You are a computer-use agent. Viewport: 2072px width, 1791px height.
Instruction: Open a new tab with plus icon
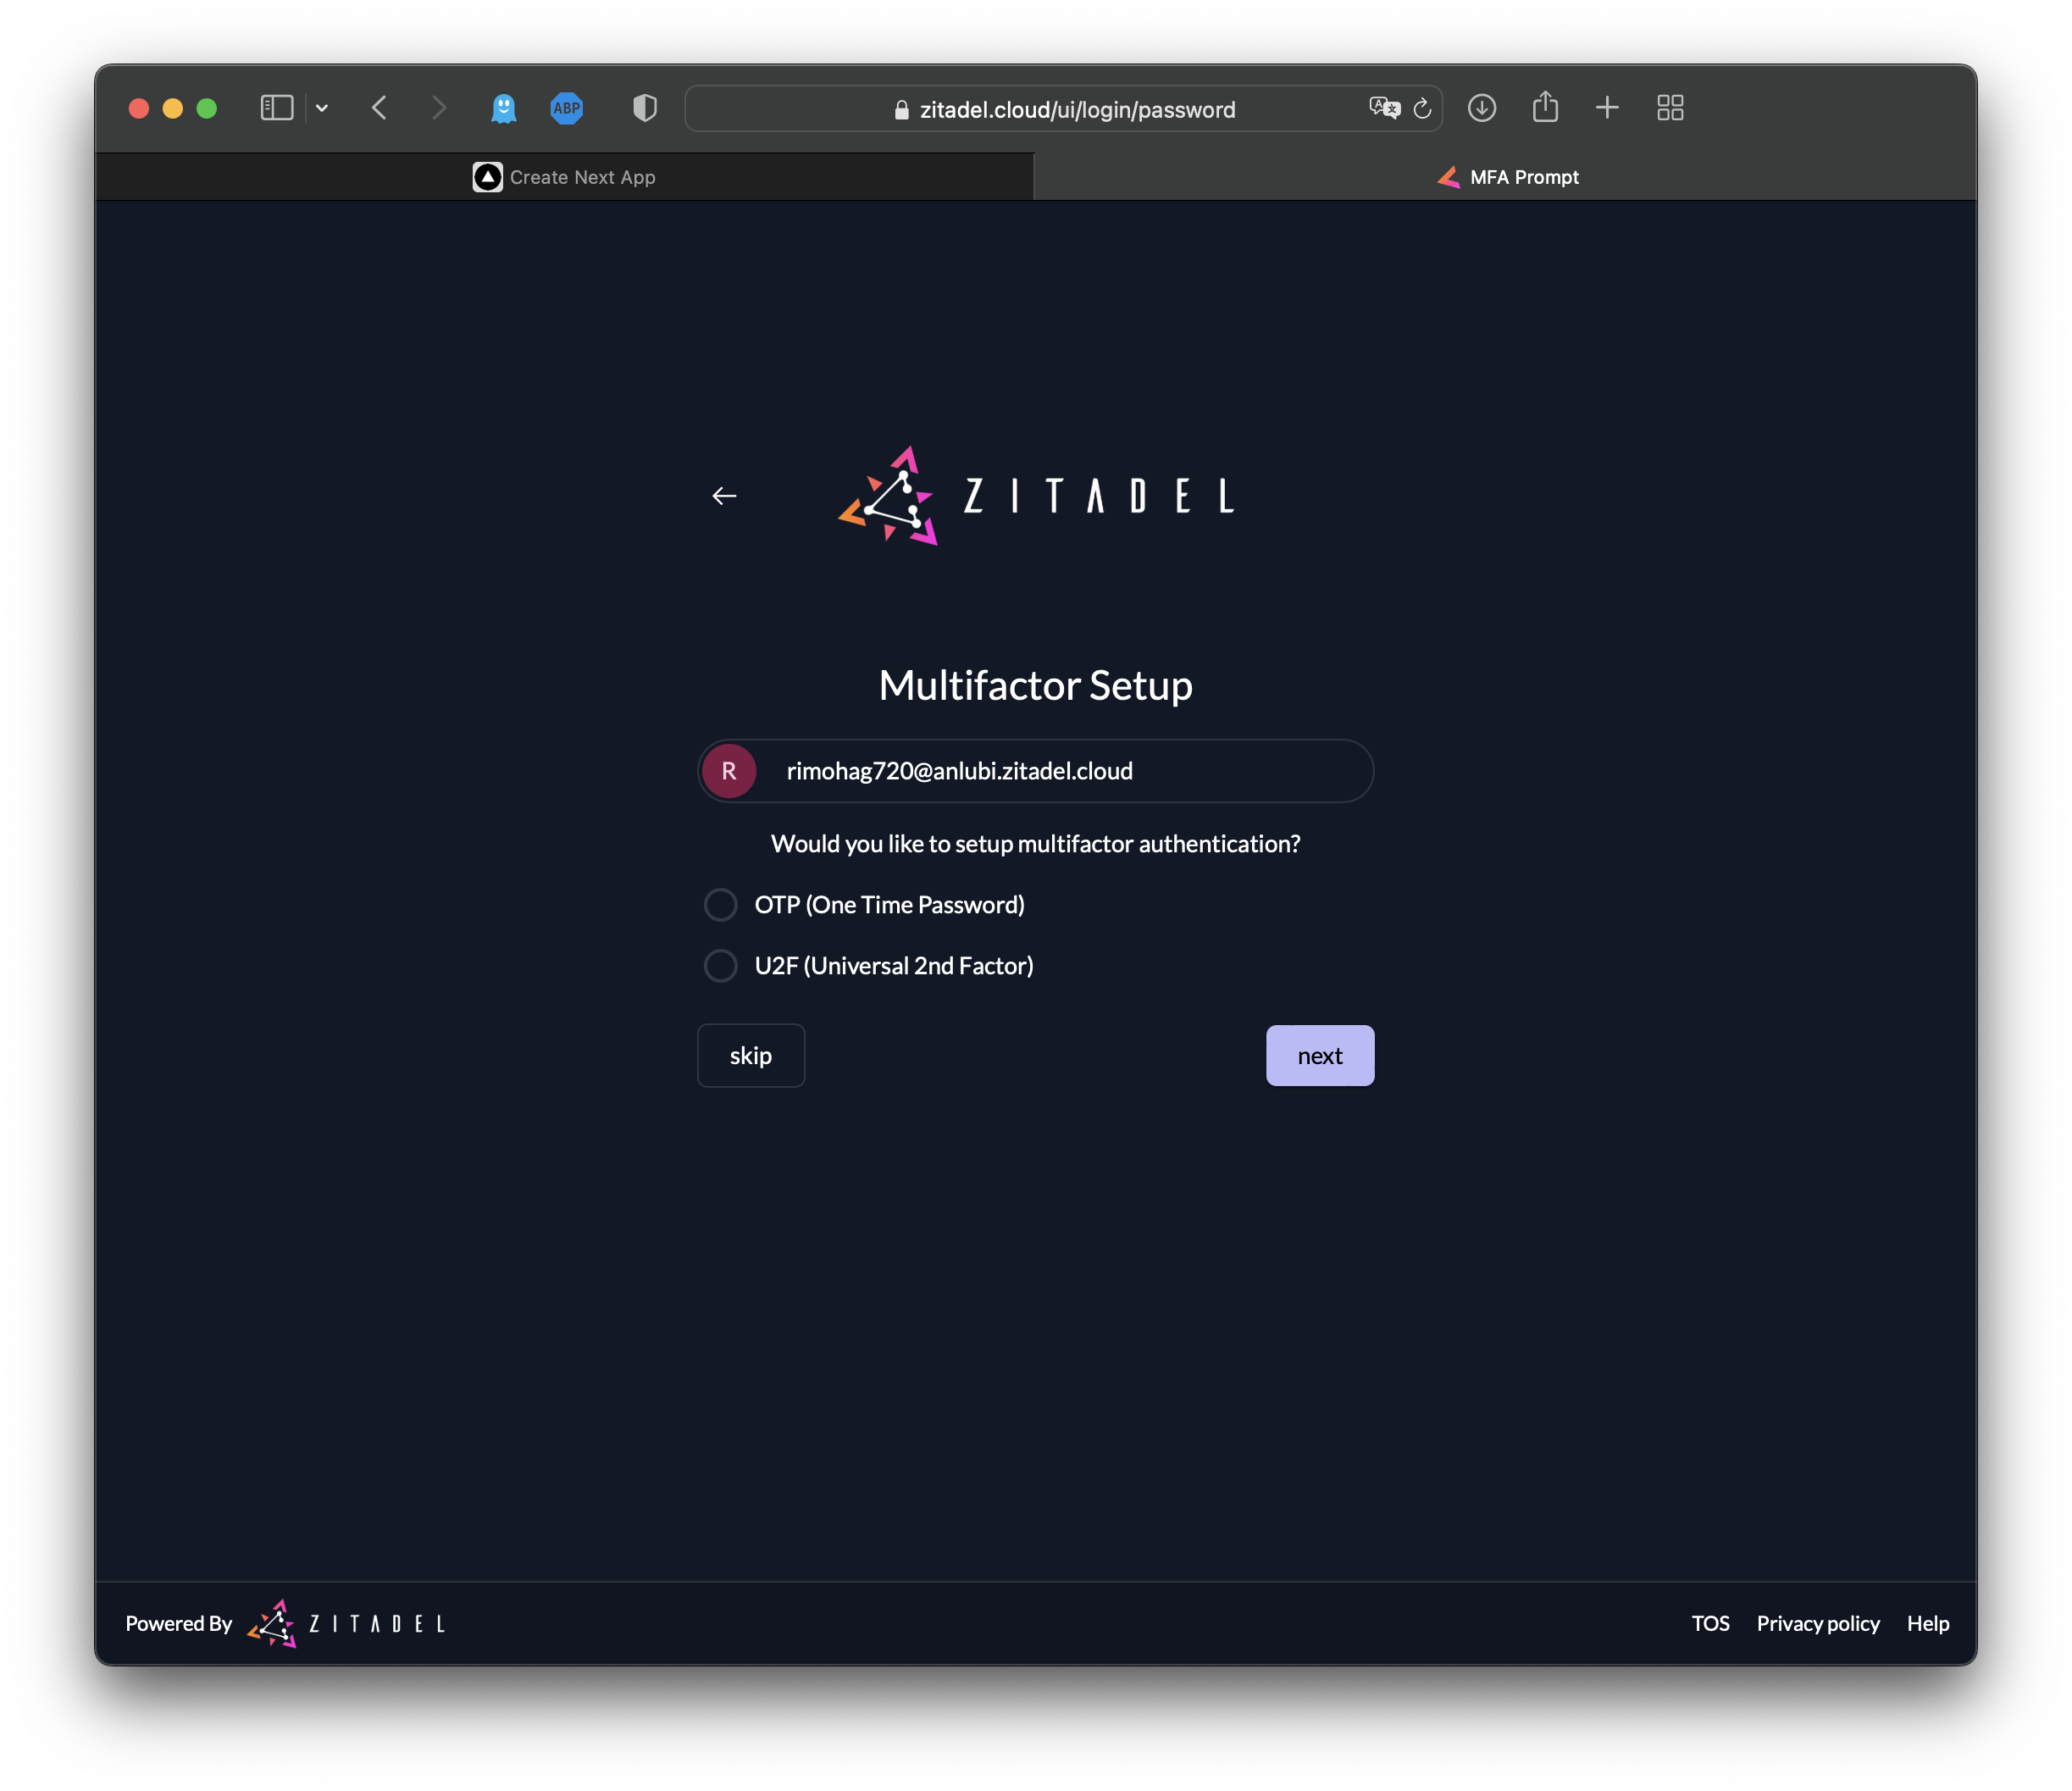coord(1607,108)
